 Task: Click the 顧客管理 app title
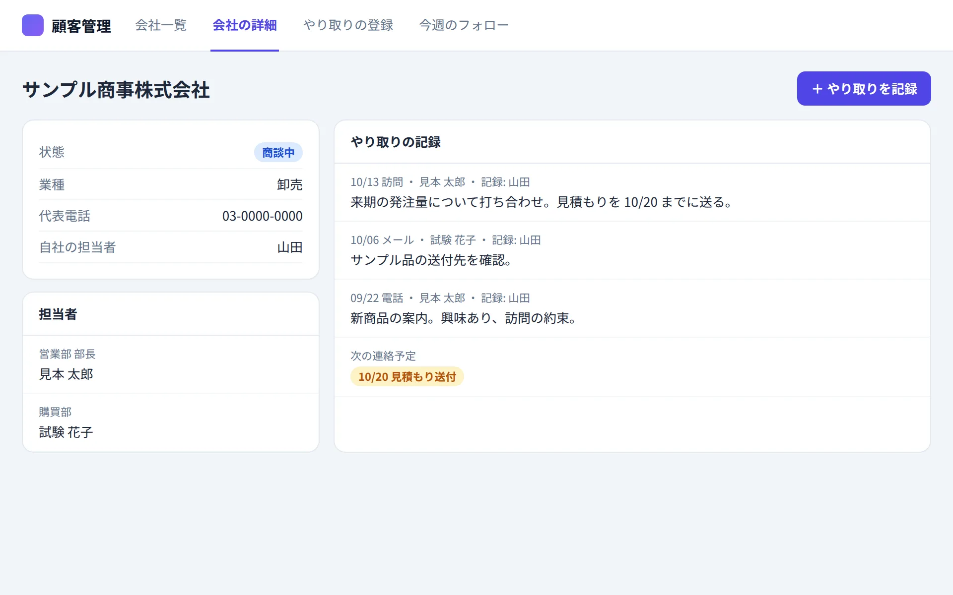tap(81, 26)
